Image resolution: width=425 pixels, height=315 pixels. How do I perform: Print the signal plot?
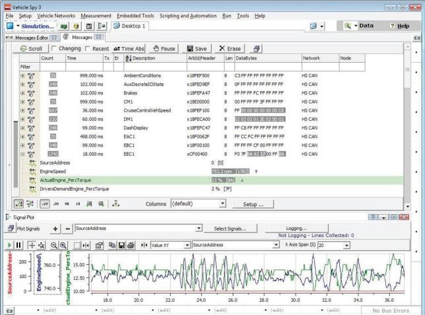(x=131, y=245)
